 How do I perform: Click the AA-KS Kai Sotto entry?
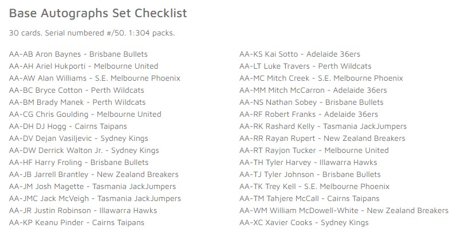pos(300,54)
